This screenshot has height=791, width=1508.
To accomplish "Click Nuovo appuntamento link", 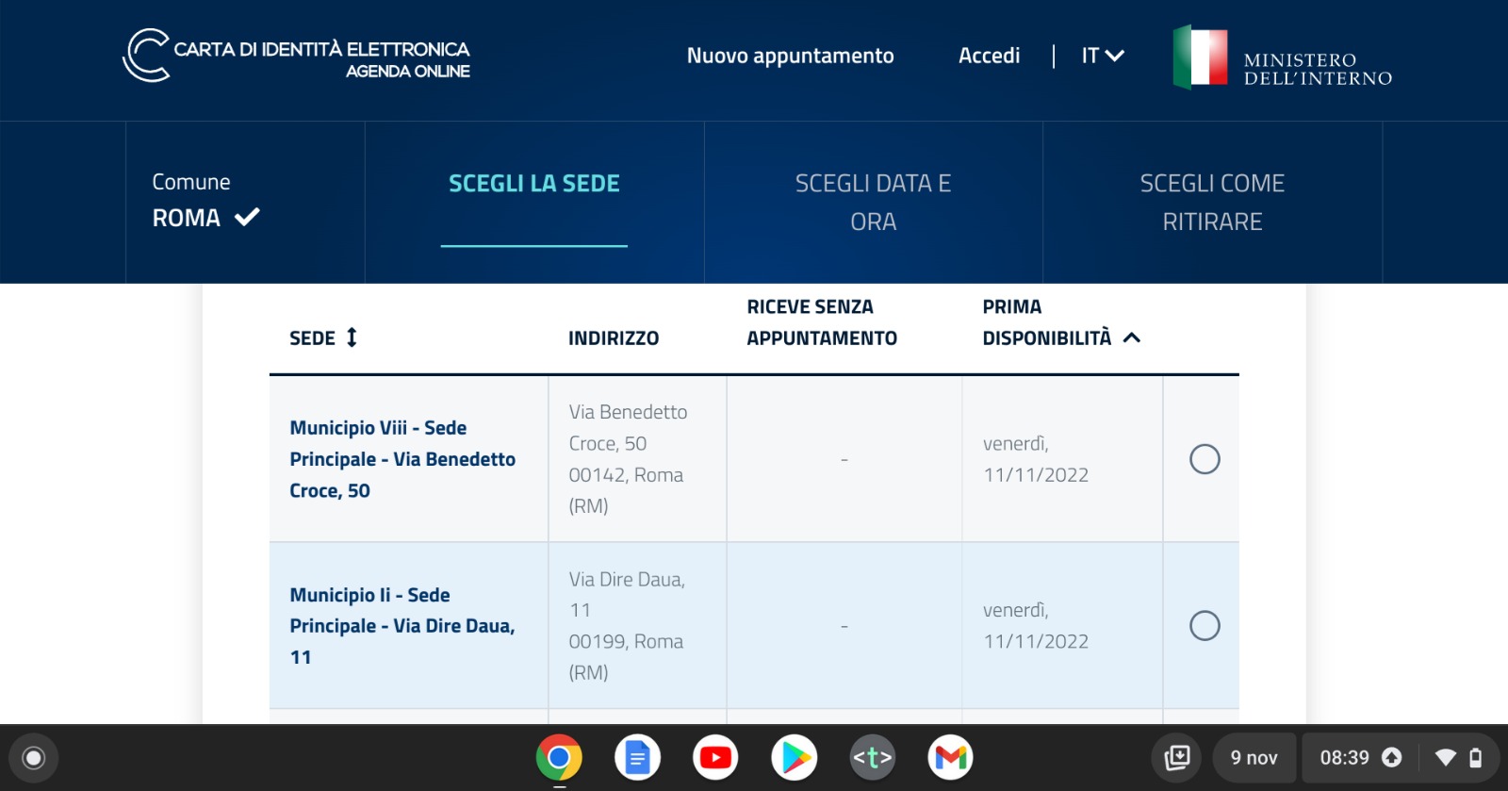I will click(x=791, y=56).
